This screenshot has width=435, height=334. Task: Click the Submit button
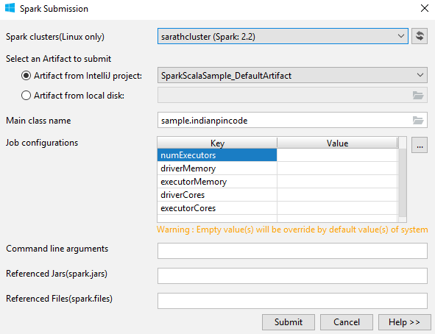289,322
